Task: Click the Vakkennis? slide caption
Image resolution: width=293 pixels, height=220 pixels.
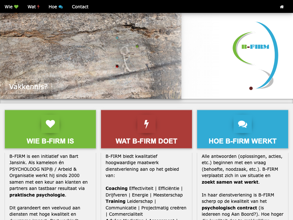Action: pyautogui.click(x=28, y=87)
